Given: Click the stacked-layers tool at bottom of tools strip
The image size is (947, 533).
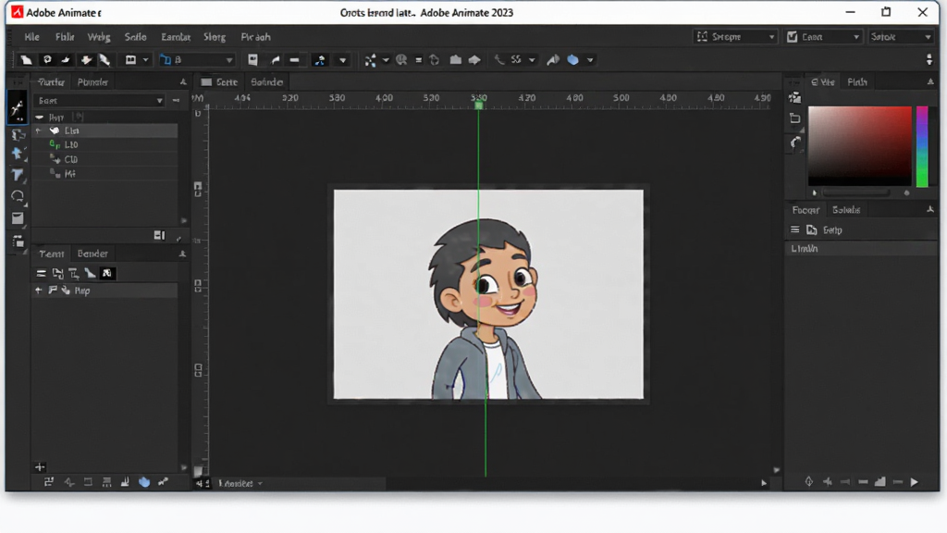Looking at the screenshot, I should tap(18, 242).
